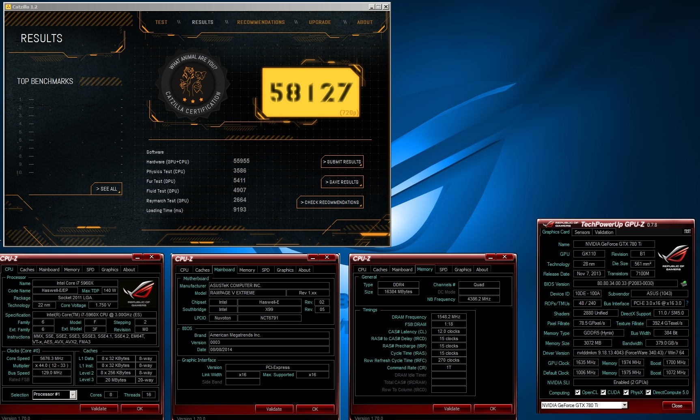The image size is (700, 420).
Task: Click the Fur Test (GPU) score 5411
Action: tap(239, 180)
